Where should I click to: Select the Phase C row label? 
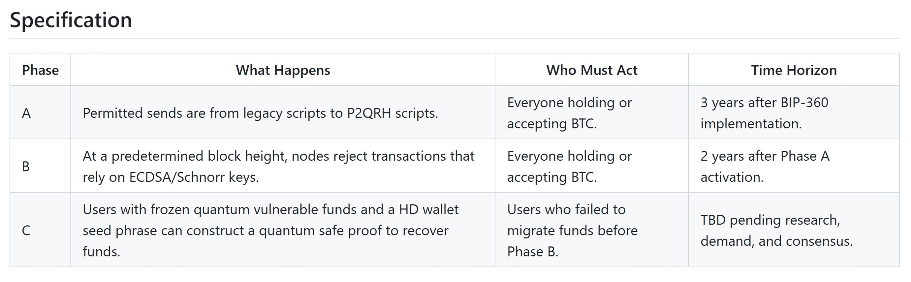click(x=26, y=230)
